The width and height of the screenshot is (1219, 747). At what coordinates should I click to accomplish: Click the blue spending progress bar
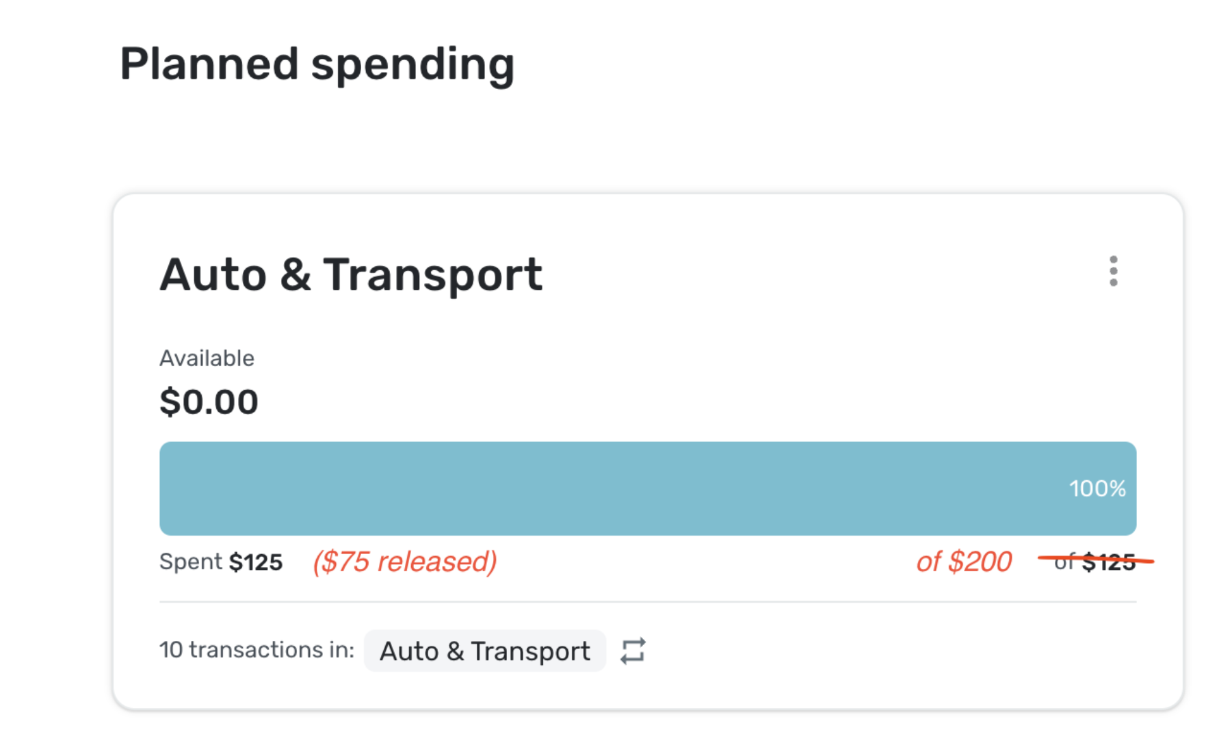pos(647,488)
